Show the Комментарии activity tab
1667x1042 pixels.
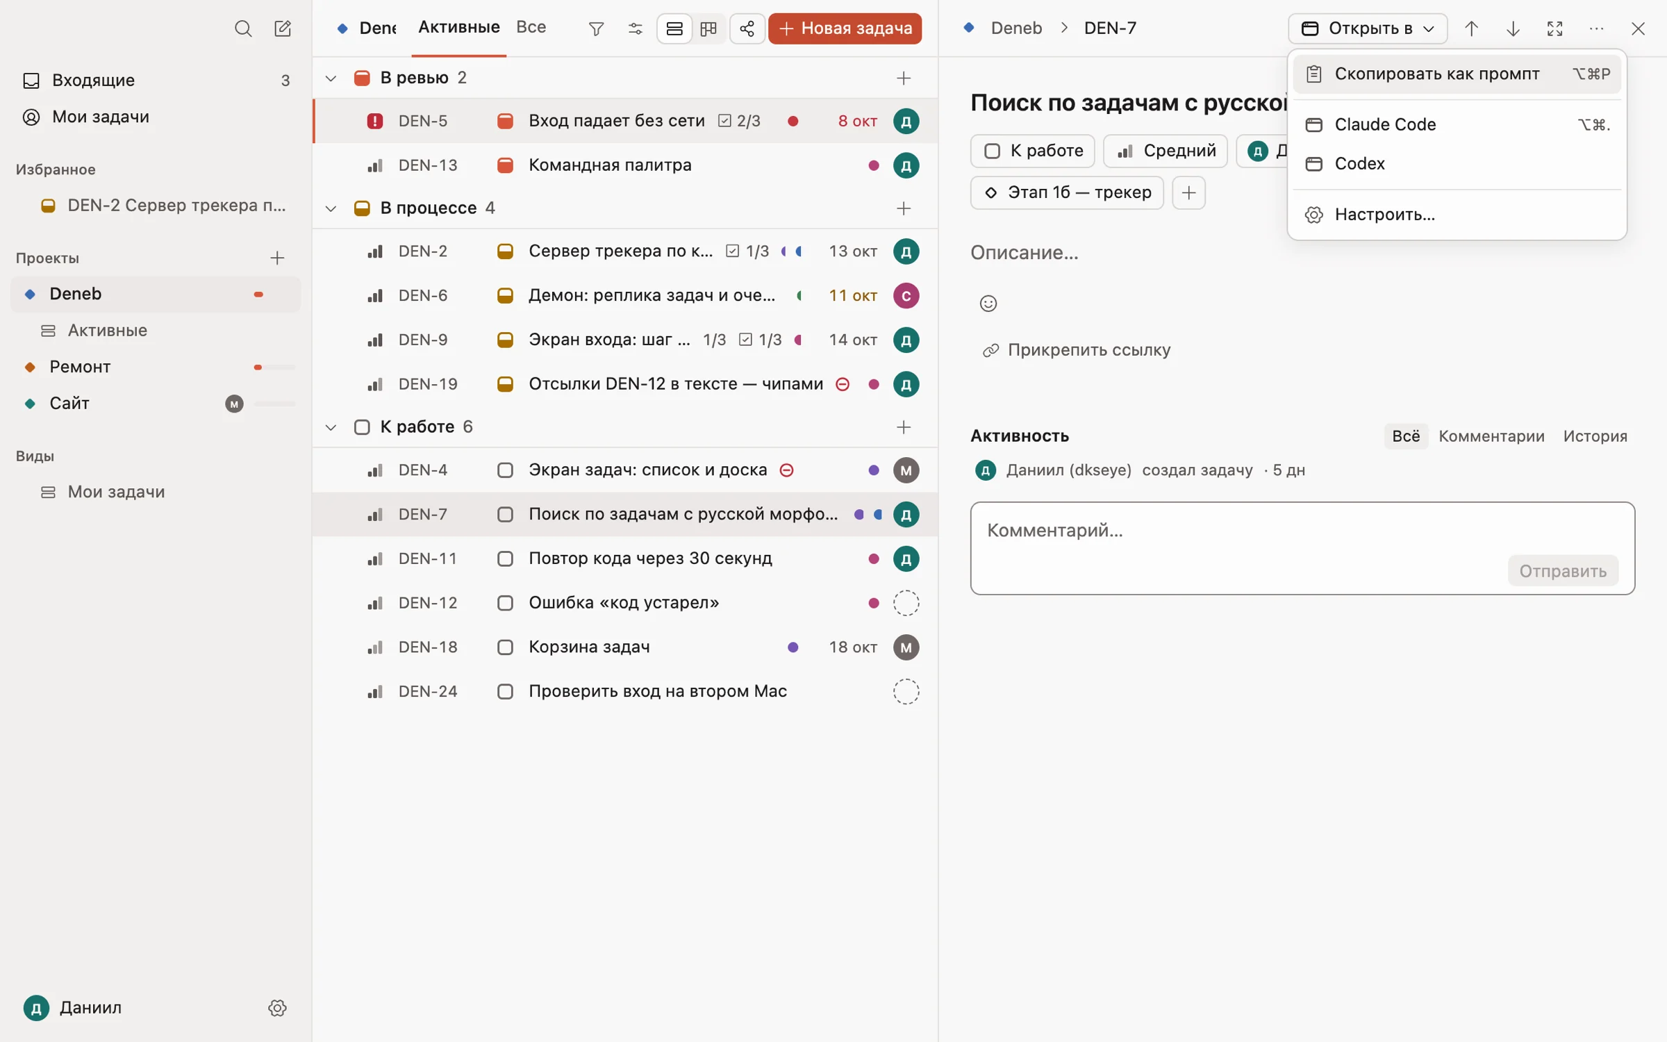point(1491,436)
